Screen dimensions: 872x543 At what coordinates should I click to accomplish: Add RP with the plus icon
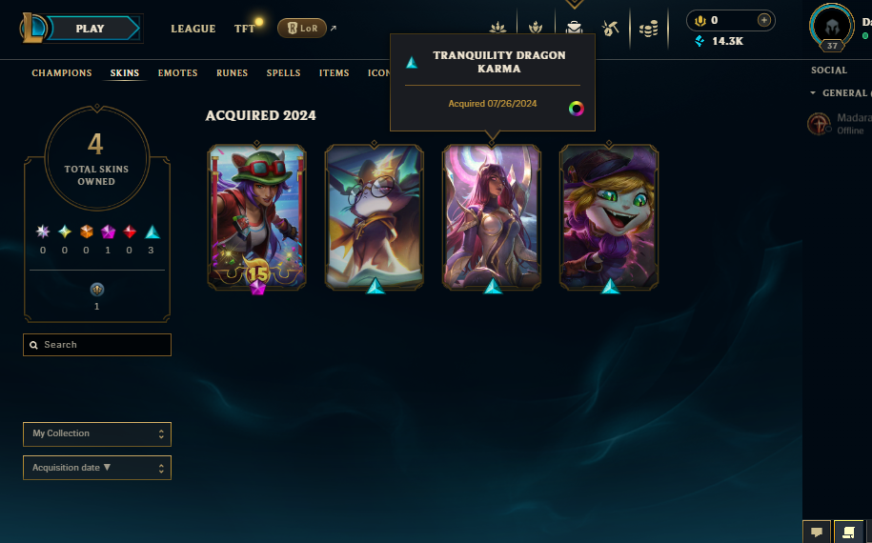764,21
